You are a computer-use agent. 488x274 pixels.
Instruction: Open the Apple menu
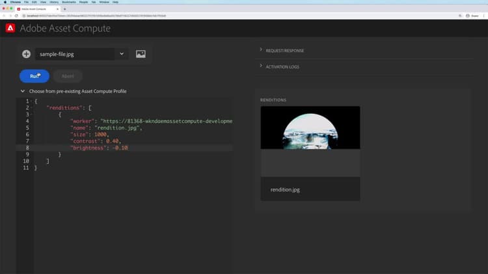pos(5,2)
